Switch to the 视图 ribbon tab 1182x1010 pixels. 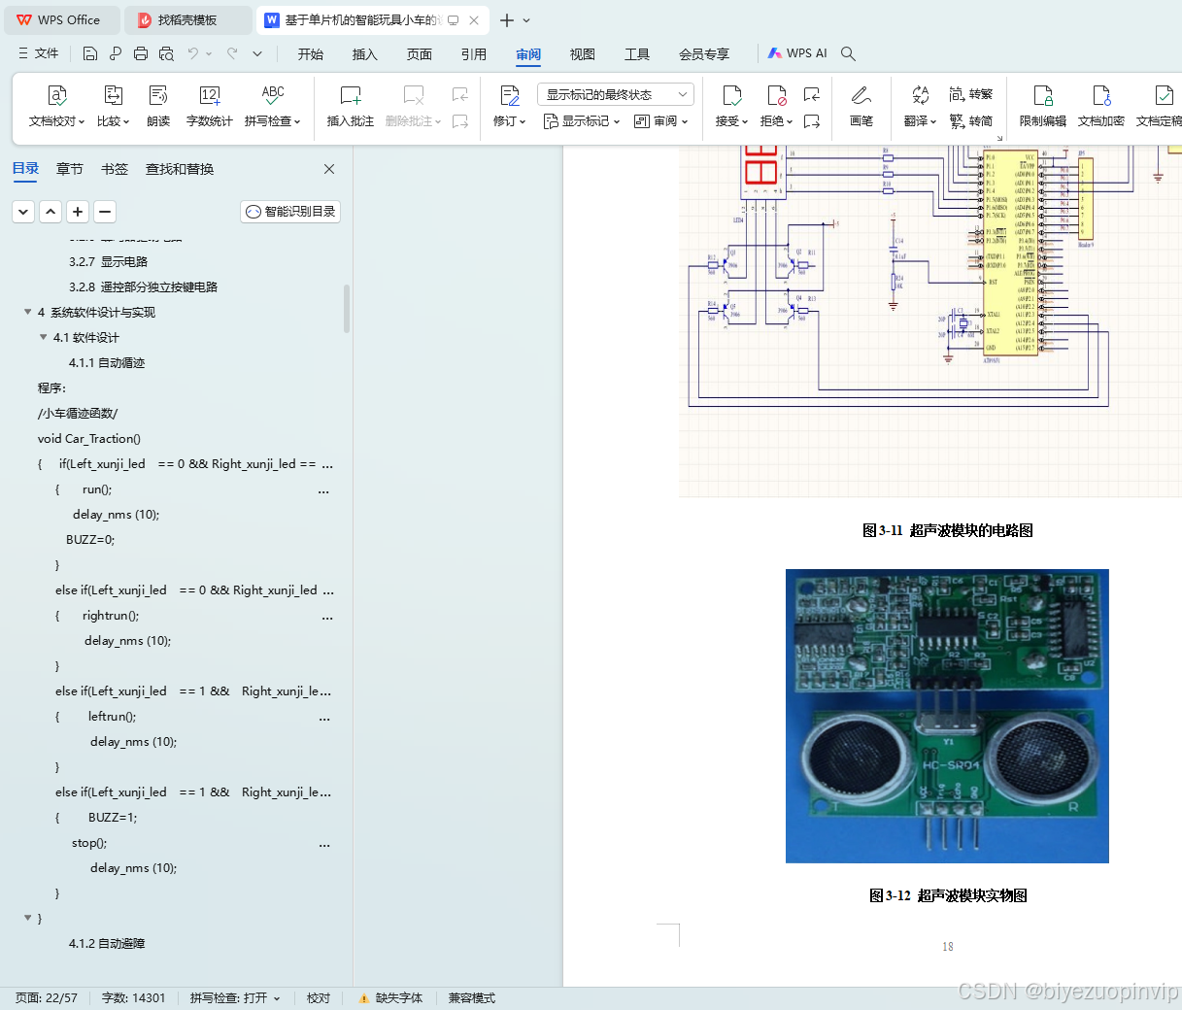pos(582,54)
